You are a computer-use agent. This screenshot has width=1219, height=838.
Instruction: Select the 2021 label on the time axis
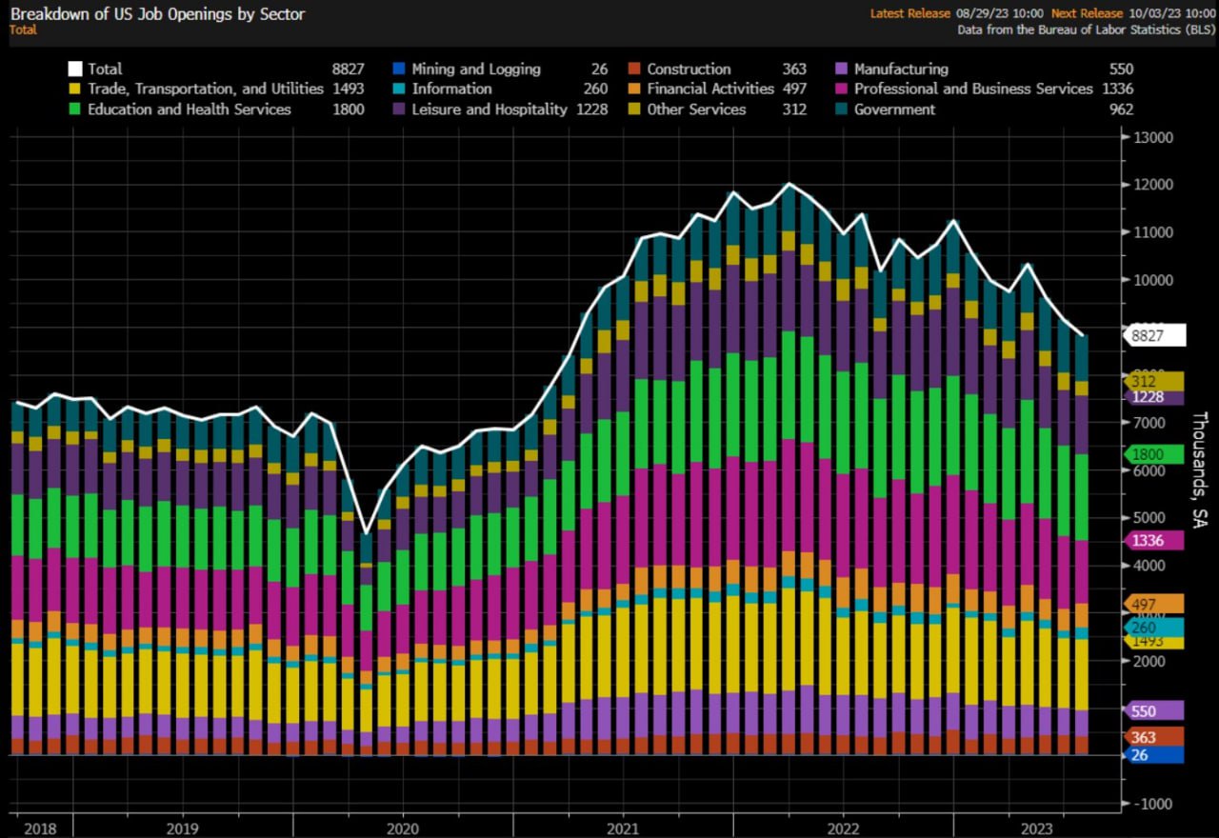623,829
